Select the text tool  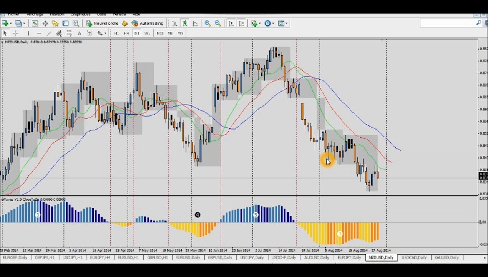[79, 33]
